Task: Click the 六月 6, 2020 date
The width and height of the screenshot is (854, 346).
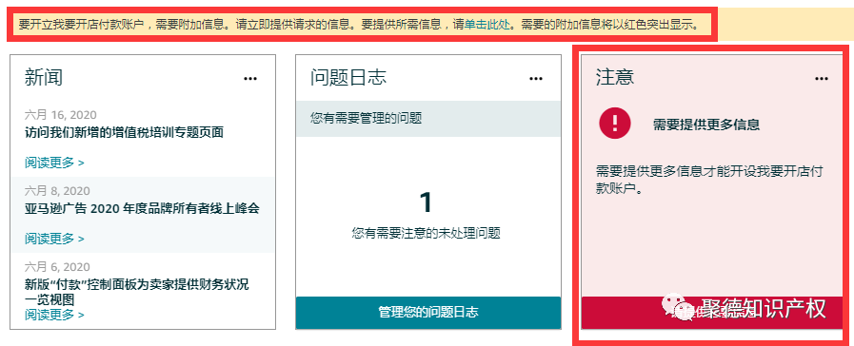Action: 57,267
